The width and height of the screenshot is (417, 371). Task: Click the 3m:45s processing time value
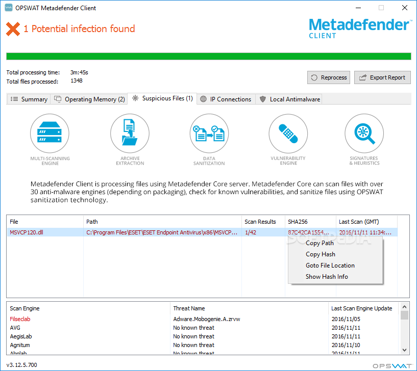tap(79, 72)
